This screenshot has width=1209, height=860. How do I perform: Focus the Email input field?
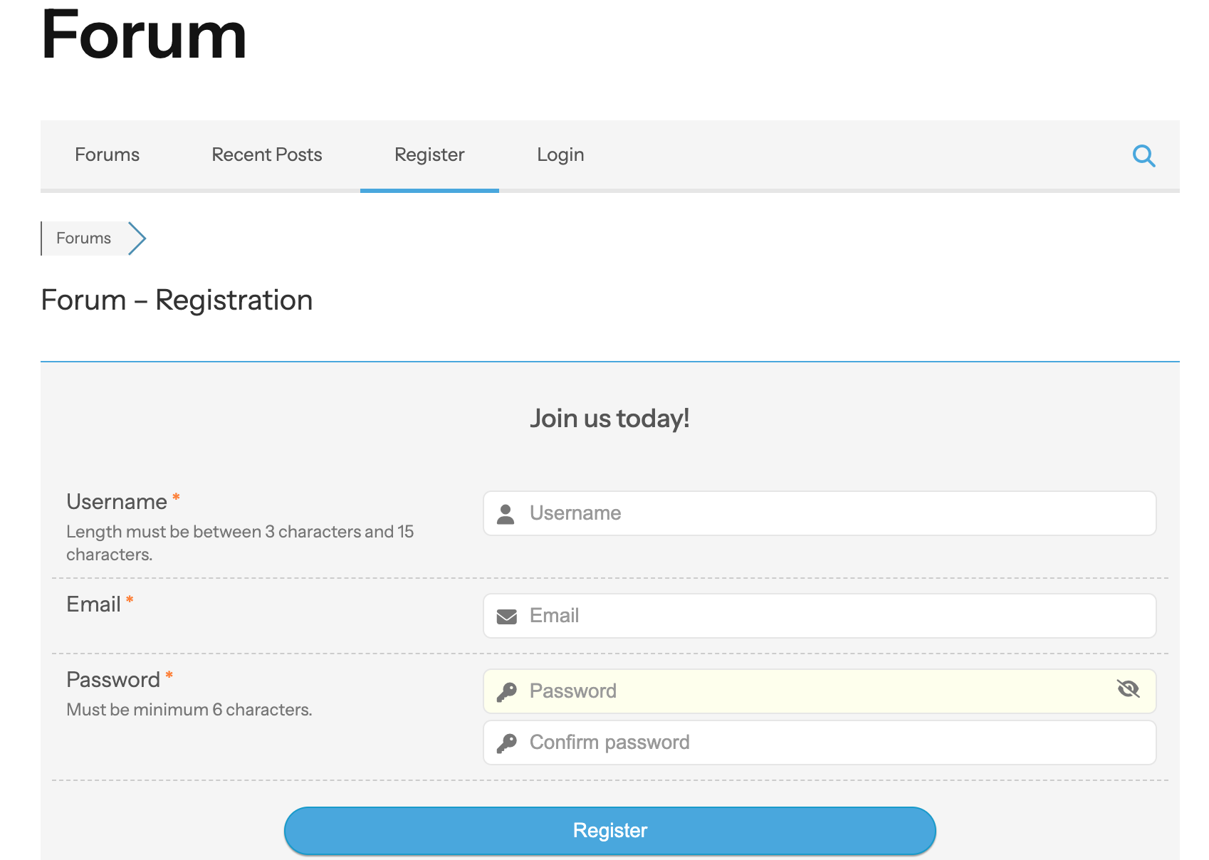[x=820, y=616]
